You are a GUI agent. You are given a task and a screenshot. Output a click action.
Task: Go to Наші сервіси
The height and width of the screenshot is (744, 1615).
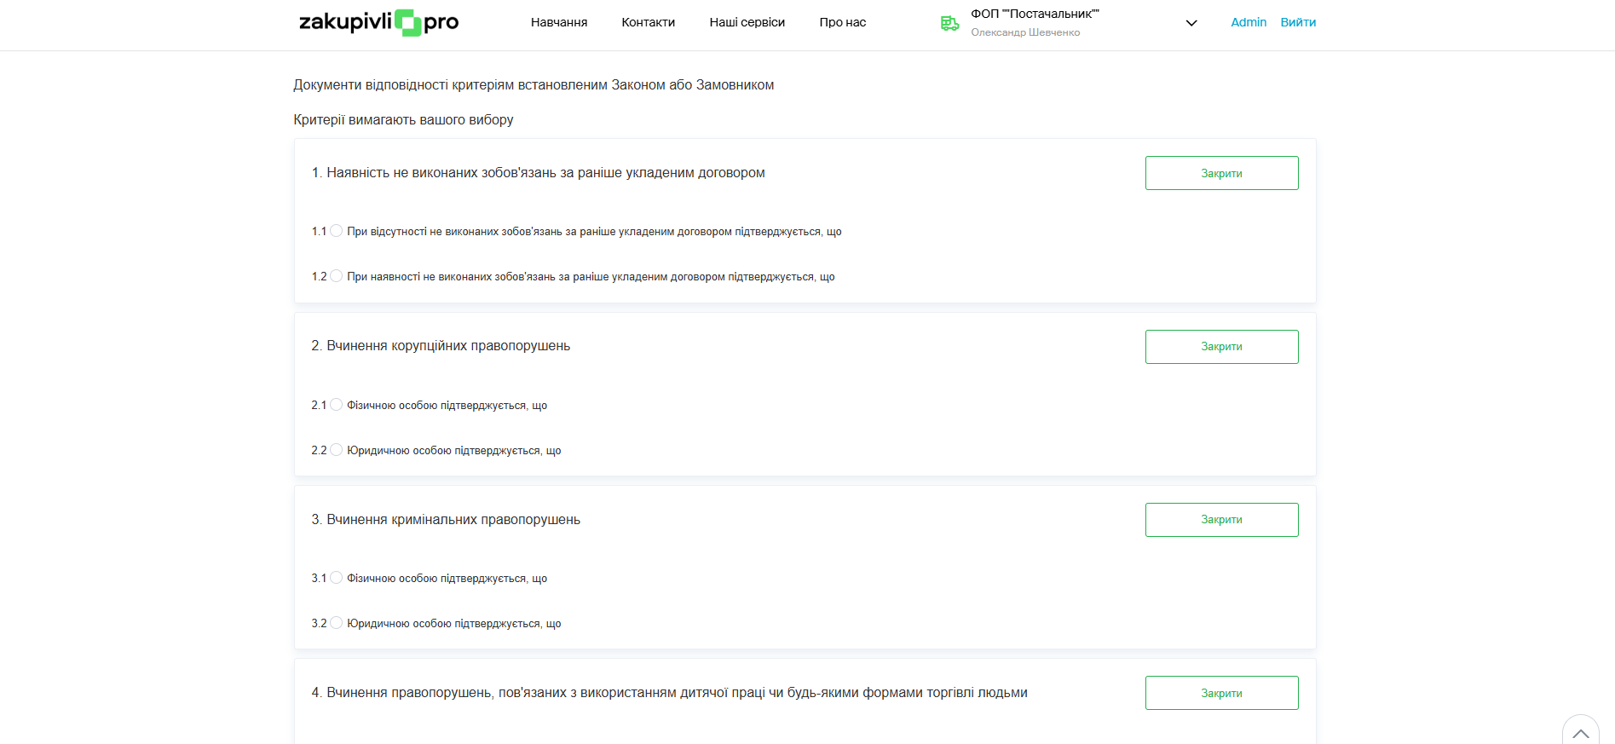coord(747,22)
